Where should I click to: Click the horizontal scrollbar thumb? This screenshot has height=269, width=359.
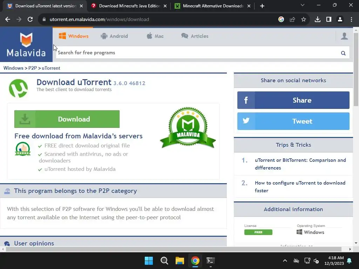174,249
